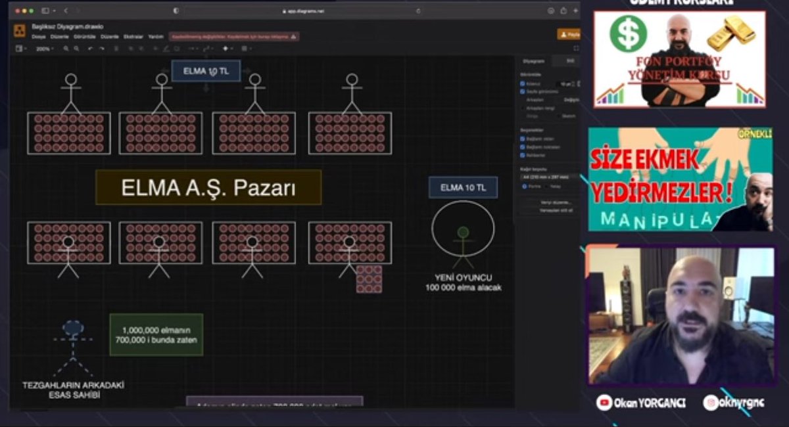Click the delete trash icon in toolbar
The image size is (789, 427).
pyautogui.click(x=116, y=49)
